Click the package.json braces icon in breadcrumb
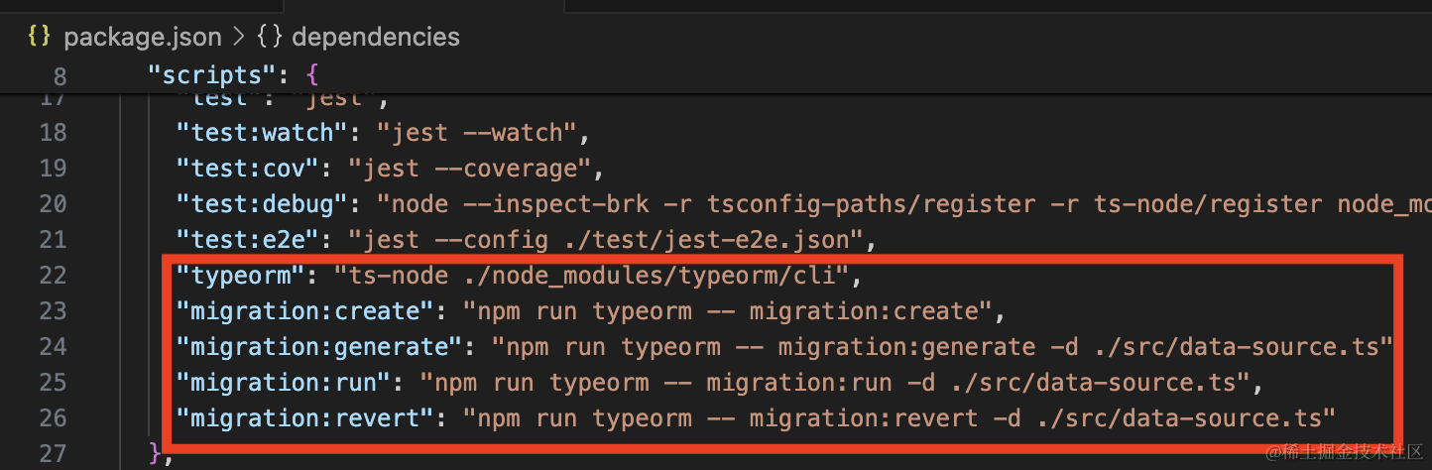This screenshot has width=1432, height=470. 38,37
